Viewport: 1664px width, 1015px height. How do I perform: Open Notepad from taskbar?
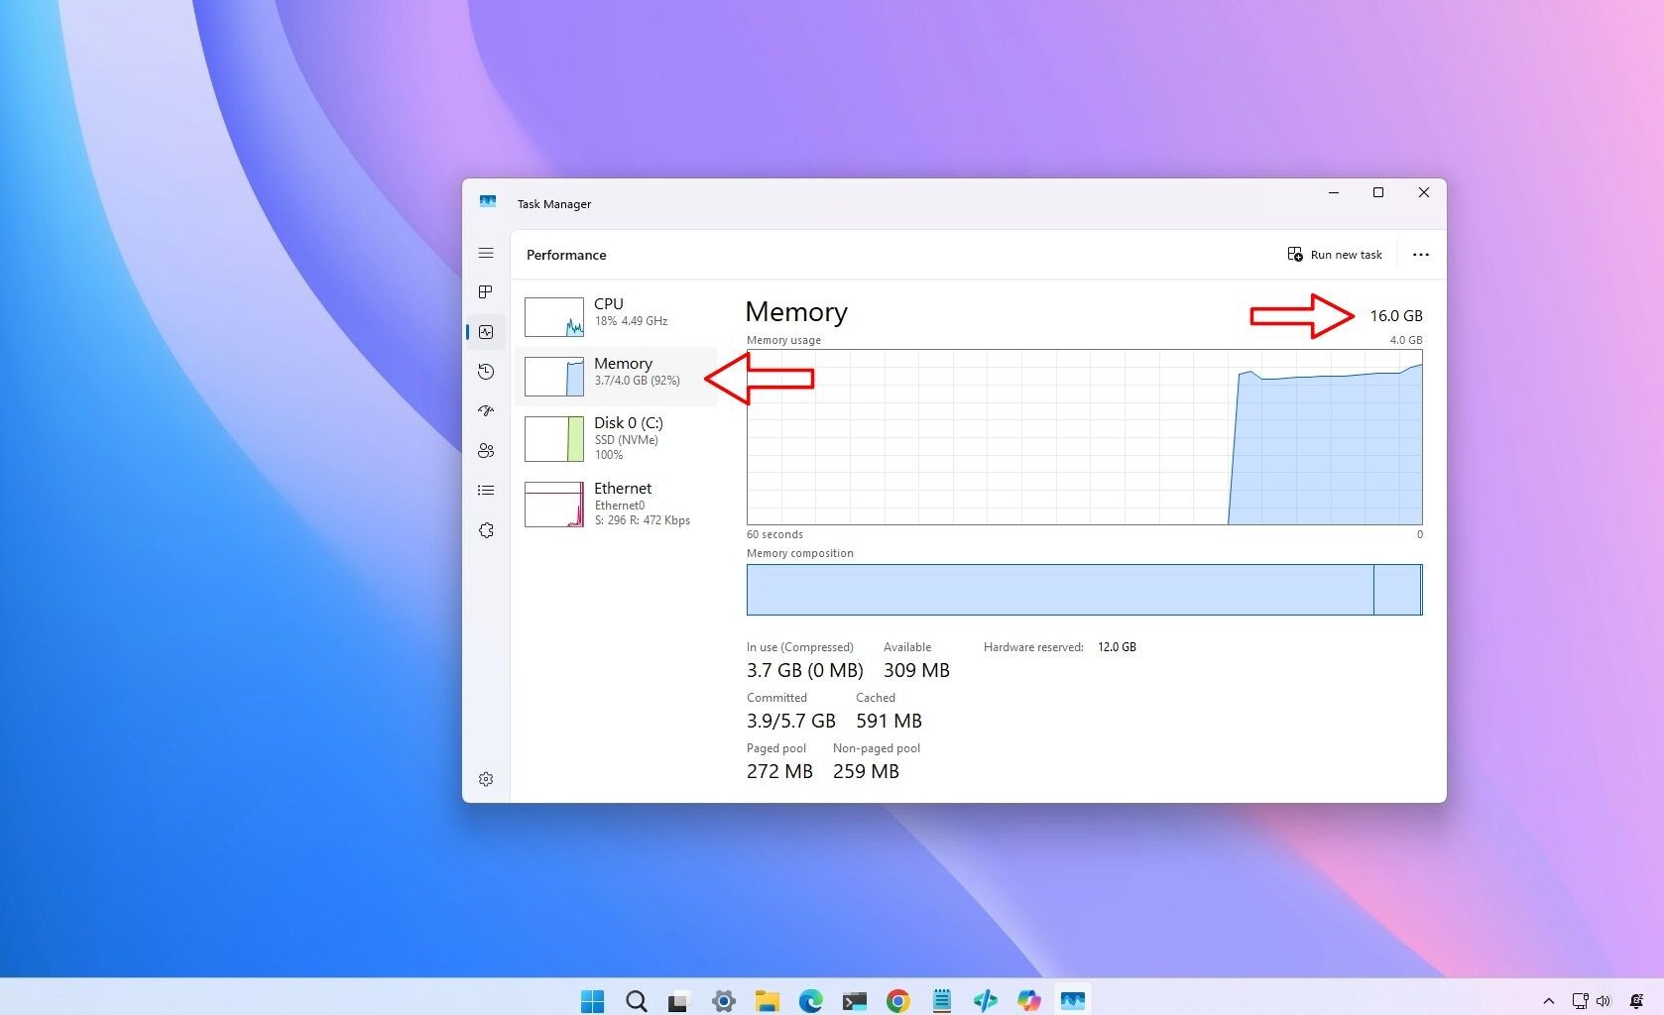942,1001
